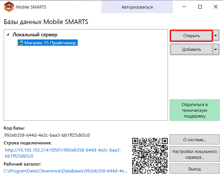Viewport: 223px width, 177px height.
Task: Open the dropdown arrow next to Добавить
Action: [216, 49]
